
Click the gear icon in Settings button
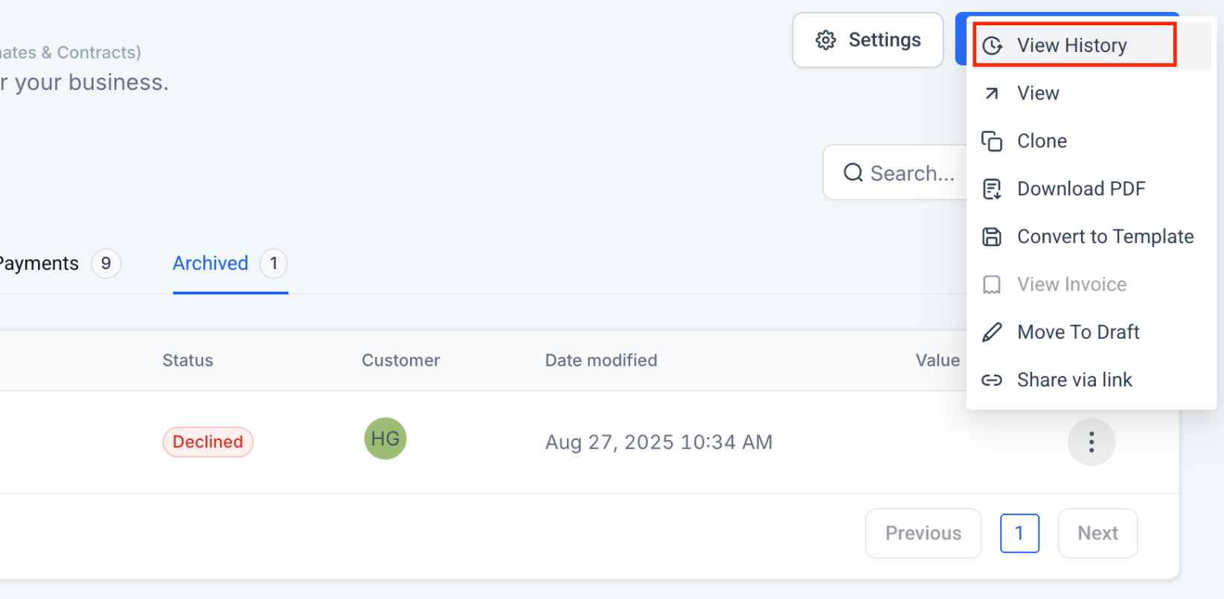click(x=825, y=40)
